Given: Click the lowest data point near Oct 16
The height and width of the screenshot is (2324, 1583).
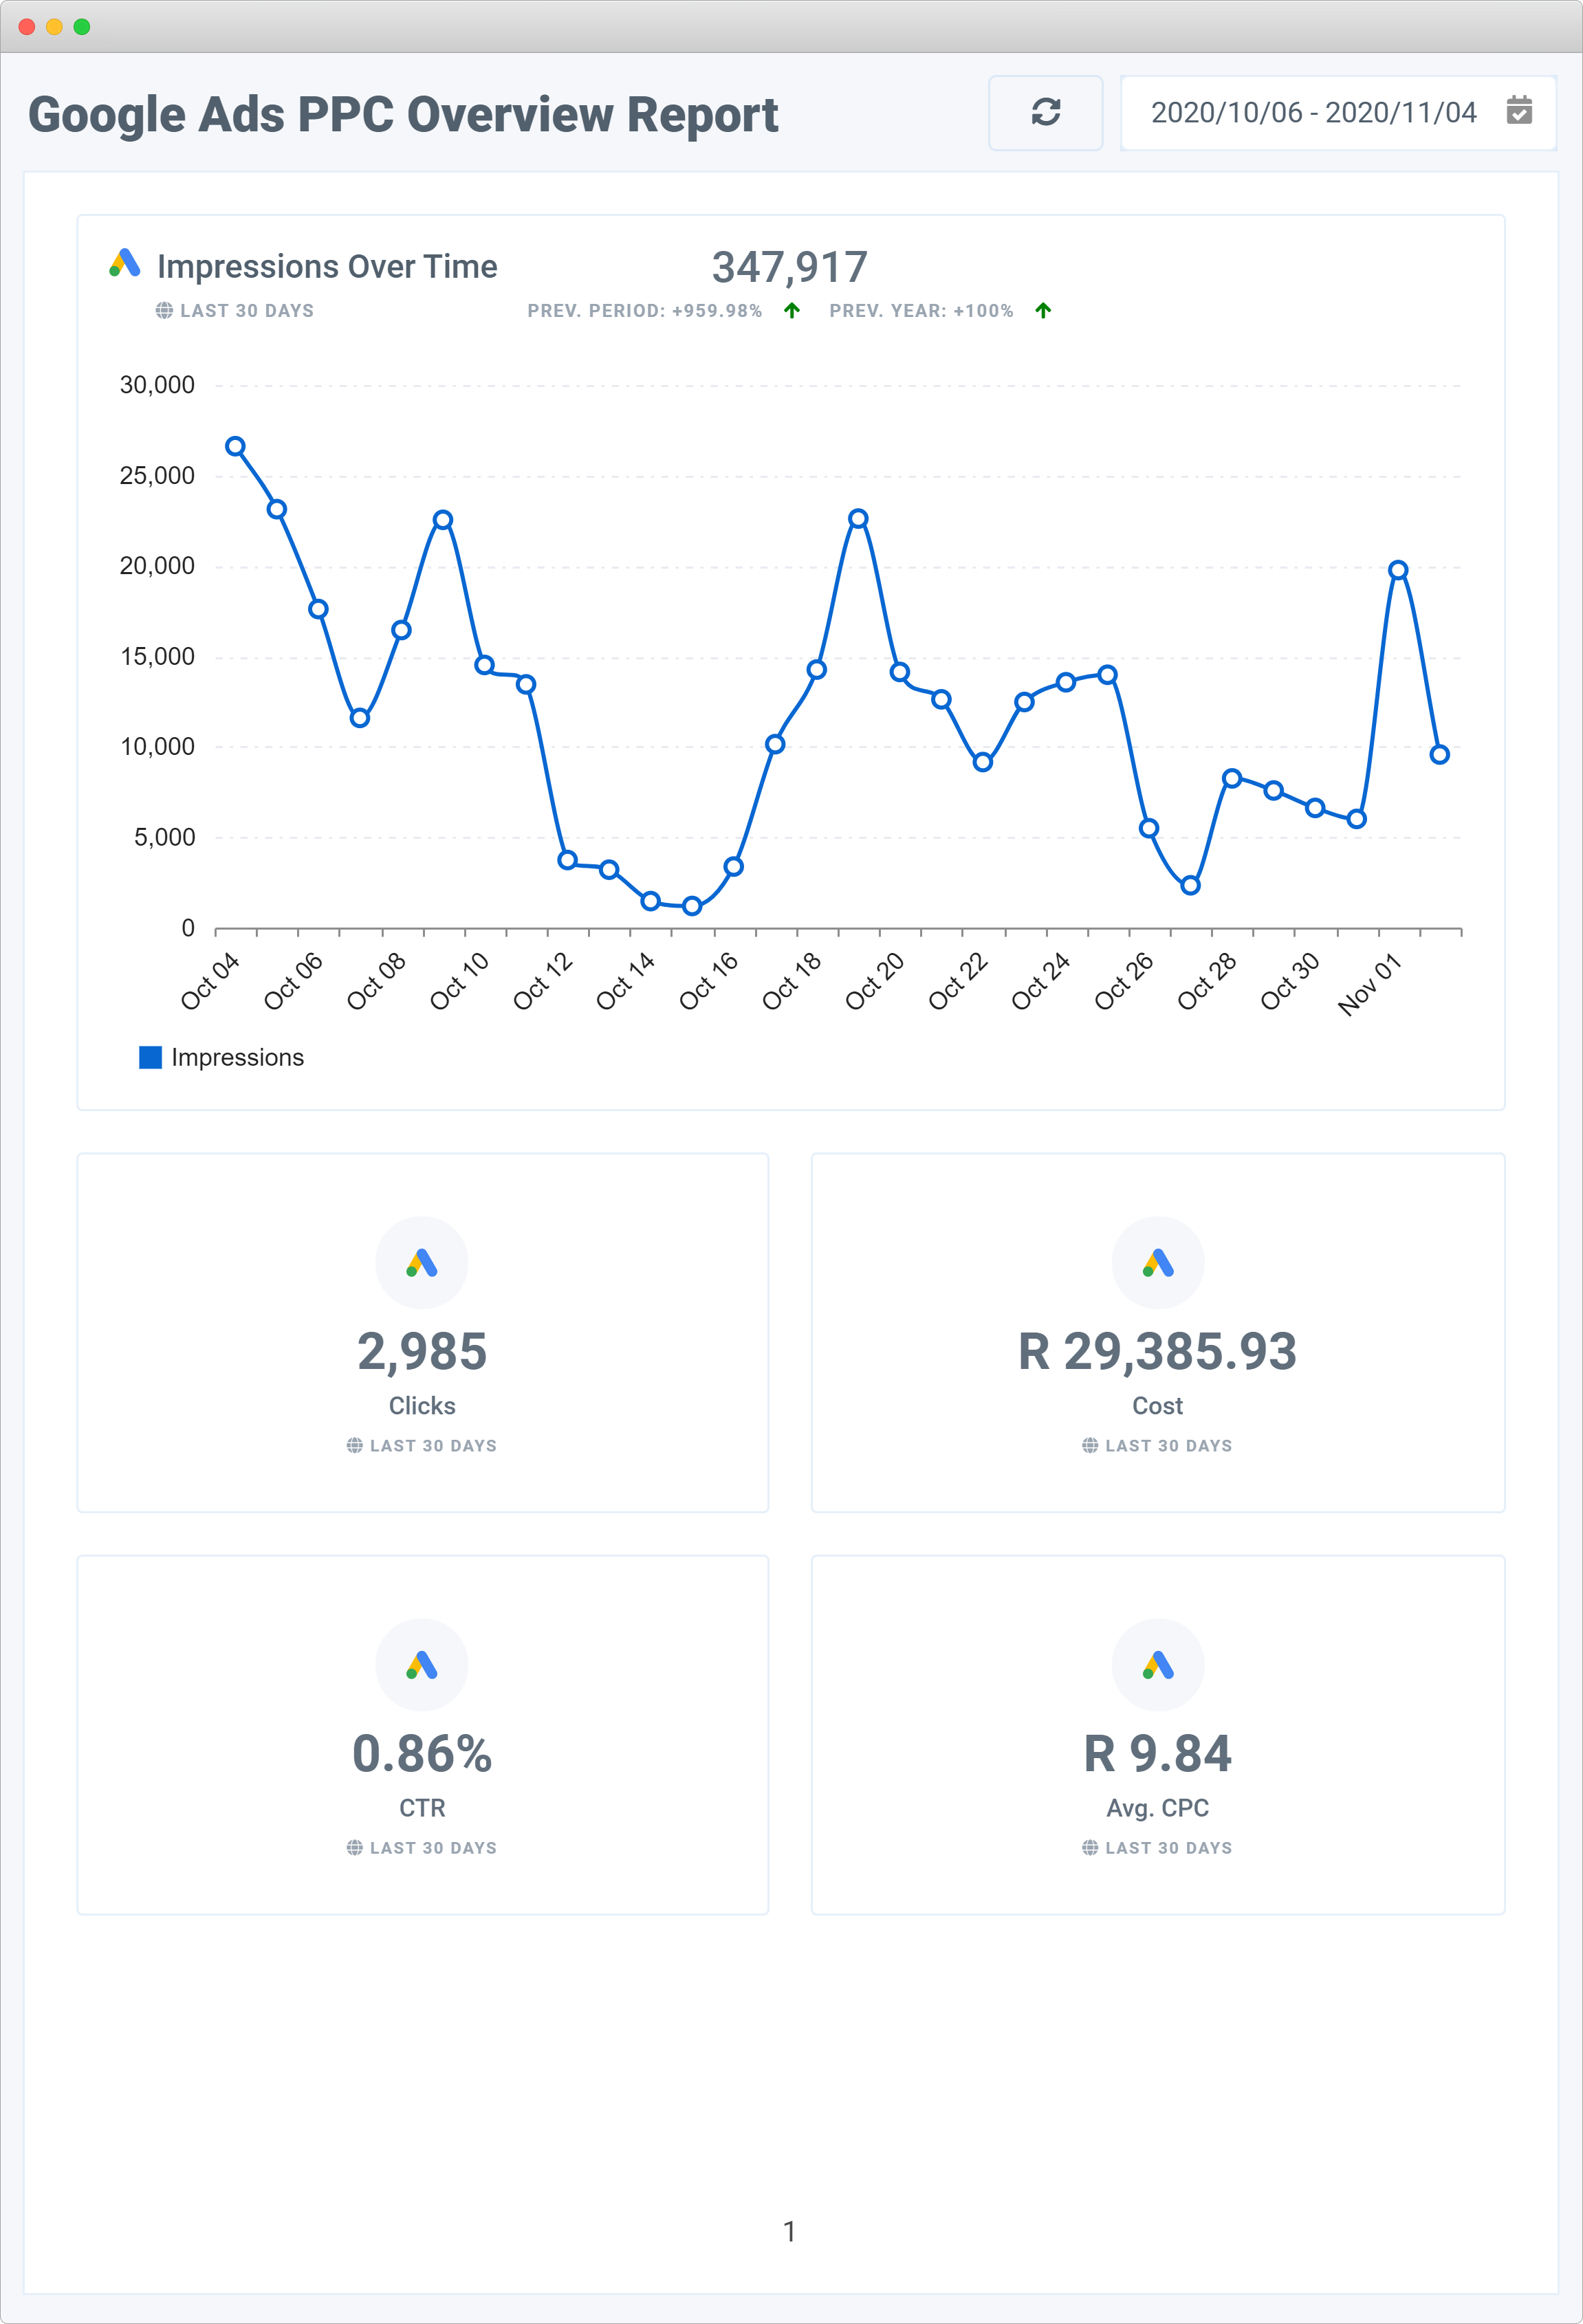Looking at the screenshot, I should click(x=692, y=906).
